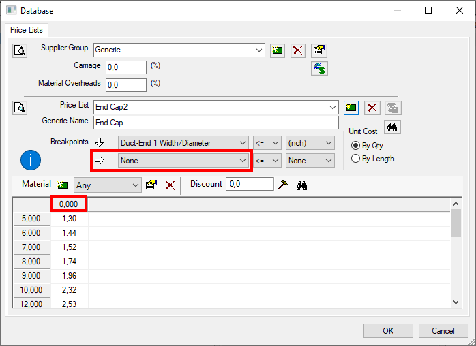Click binoculars icon beside Discount

click(x=301, y=185)
